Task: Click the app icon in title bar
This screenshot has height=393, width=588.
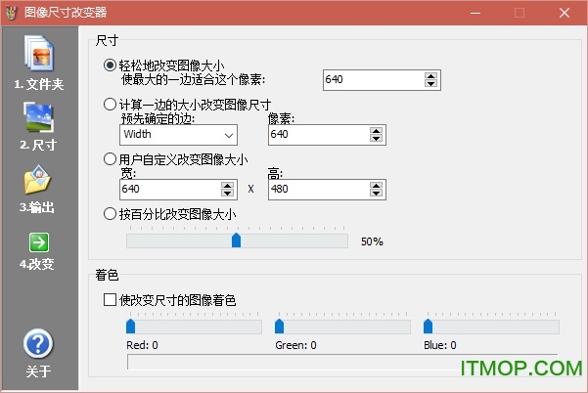Action: [13, 13]
